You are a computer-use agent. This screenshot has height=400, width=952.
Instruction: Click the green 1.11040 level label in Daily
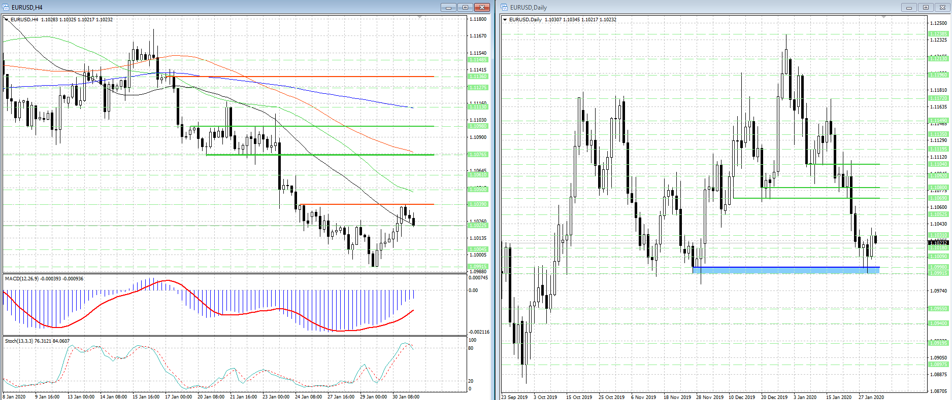[938, 164]
